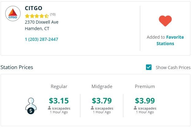Select the Regular $3.15 price
This screenshot has width=192, height=128.
click(x=59, y=100)
